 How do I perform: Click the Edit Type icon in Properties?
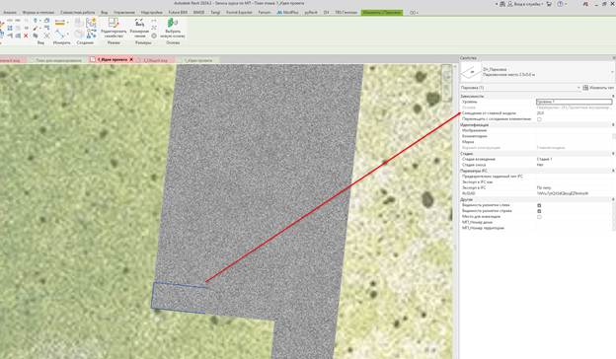[585, 88]
